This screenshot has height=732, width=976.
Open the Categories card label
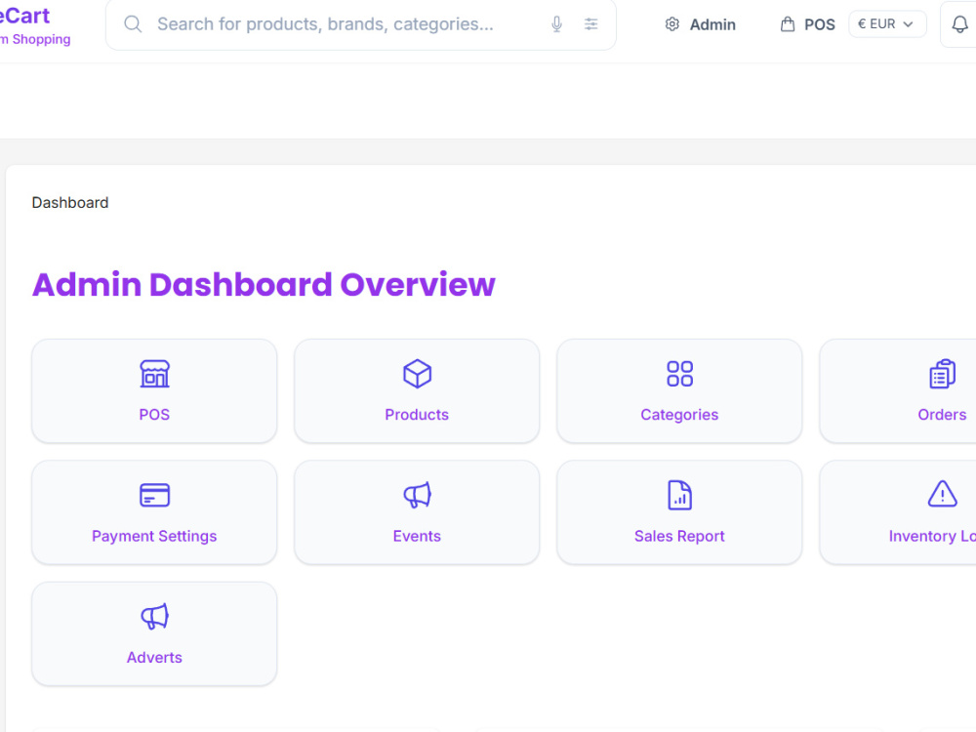679,415
